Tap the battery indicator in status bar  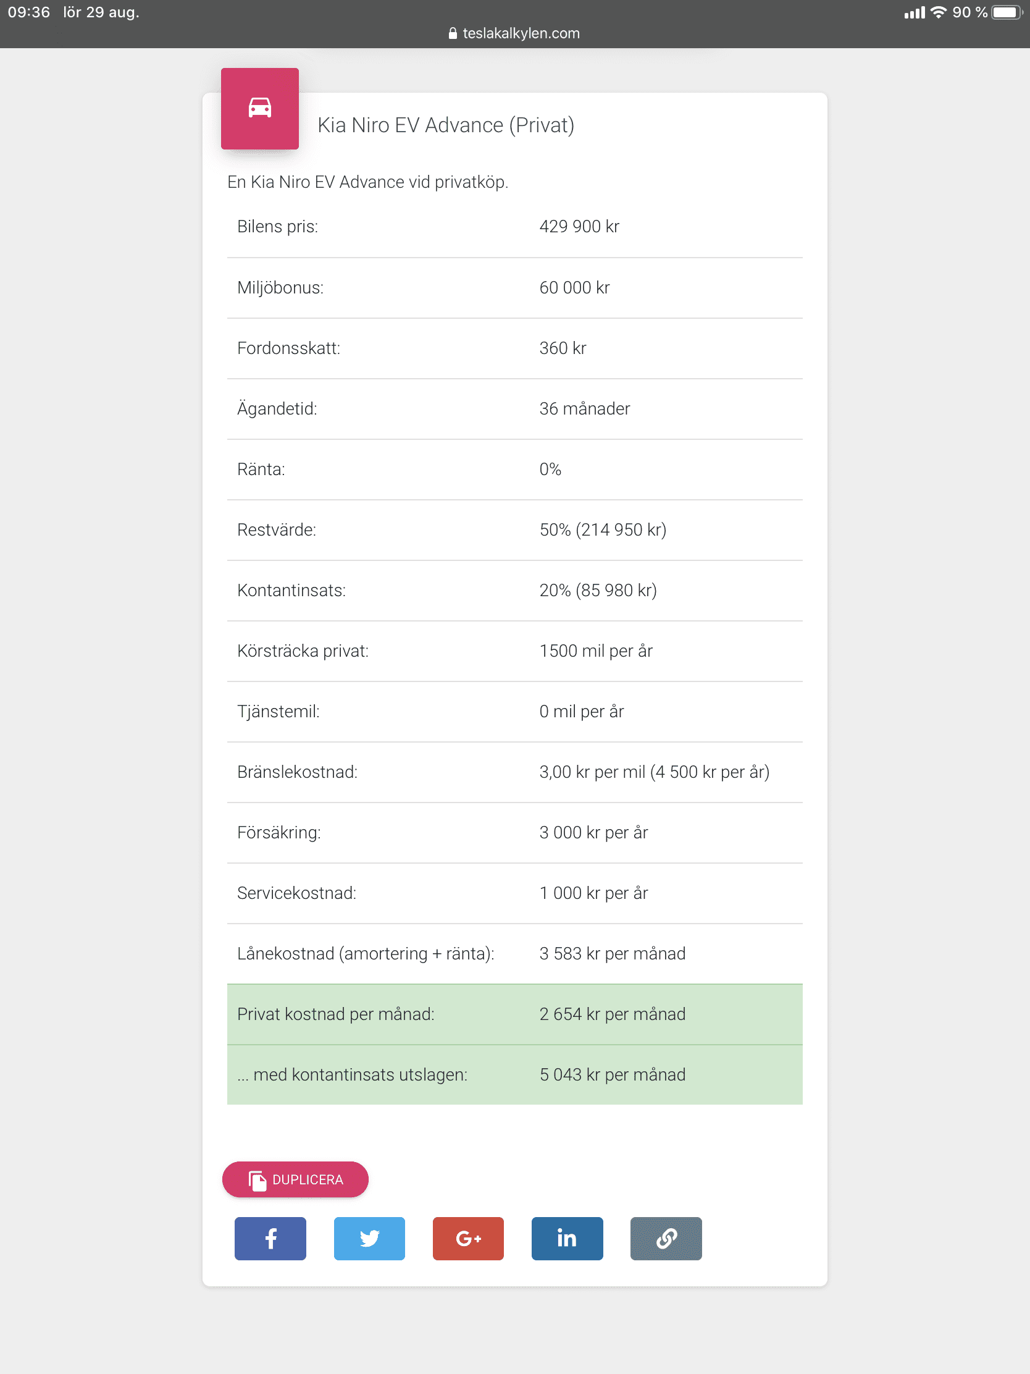1006,12
